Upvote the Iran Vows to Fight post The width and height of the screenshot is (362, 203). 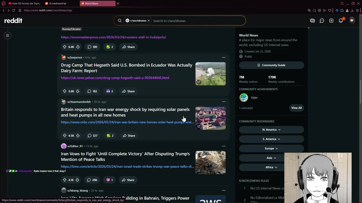64,180
